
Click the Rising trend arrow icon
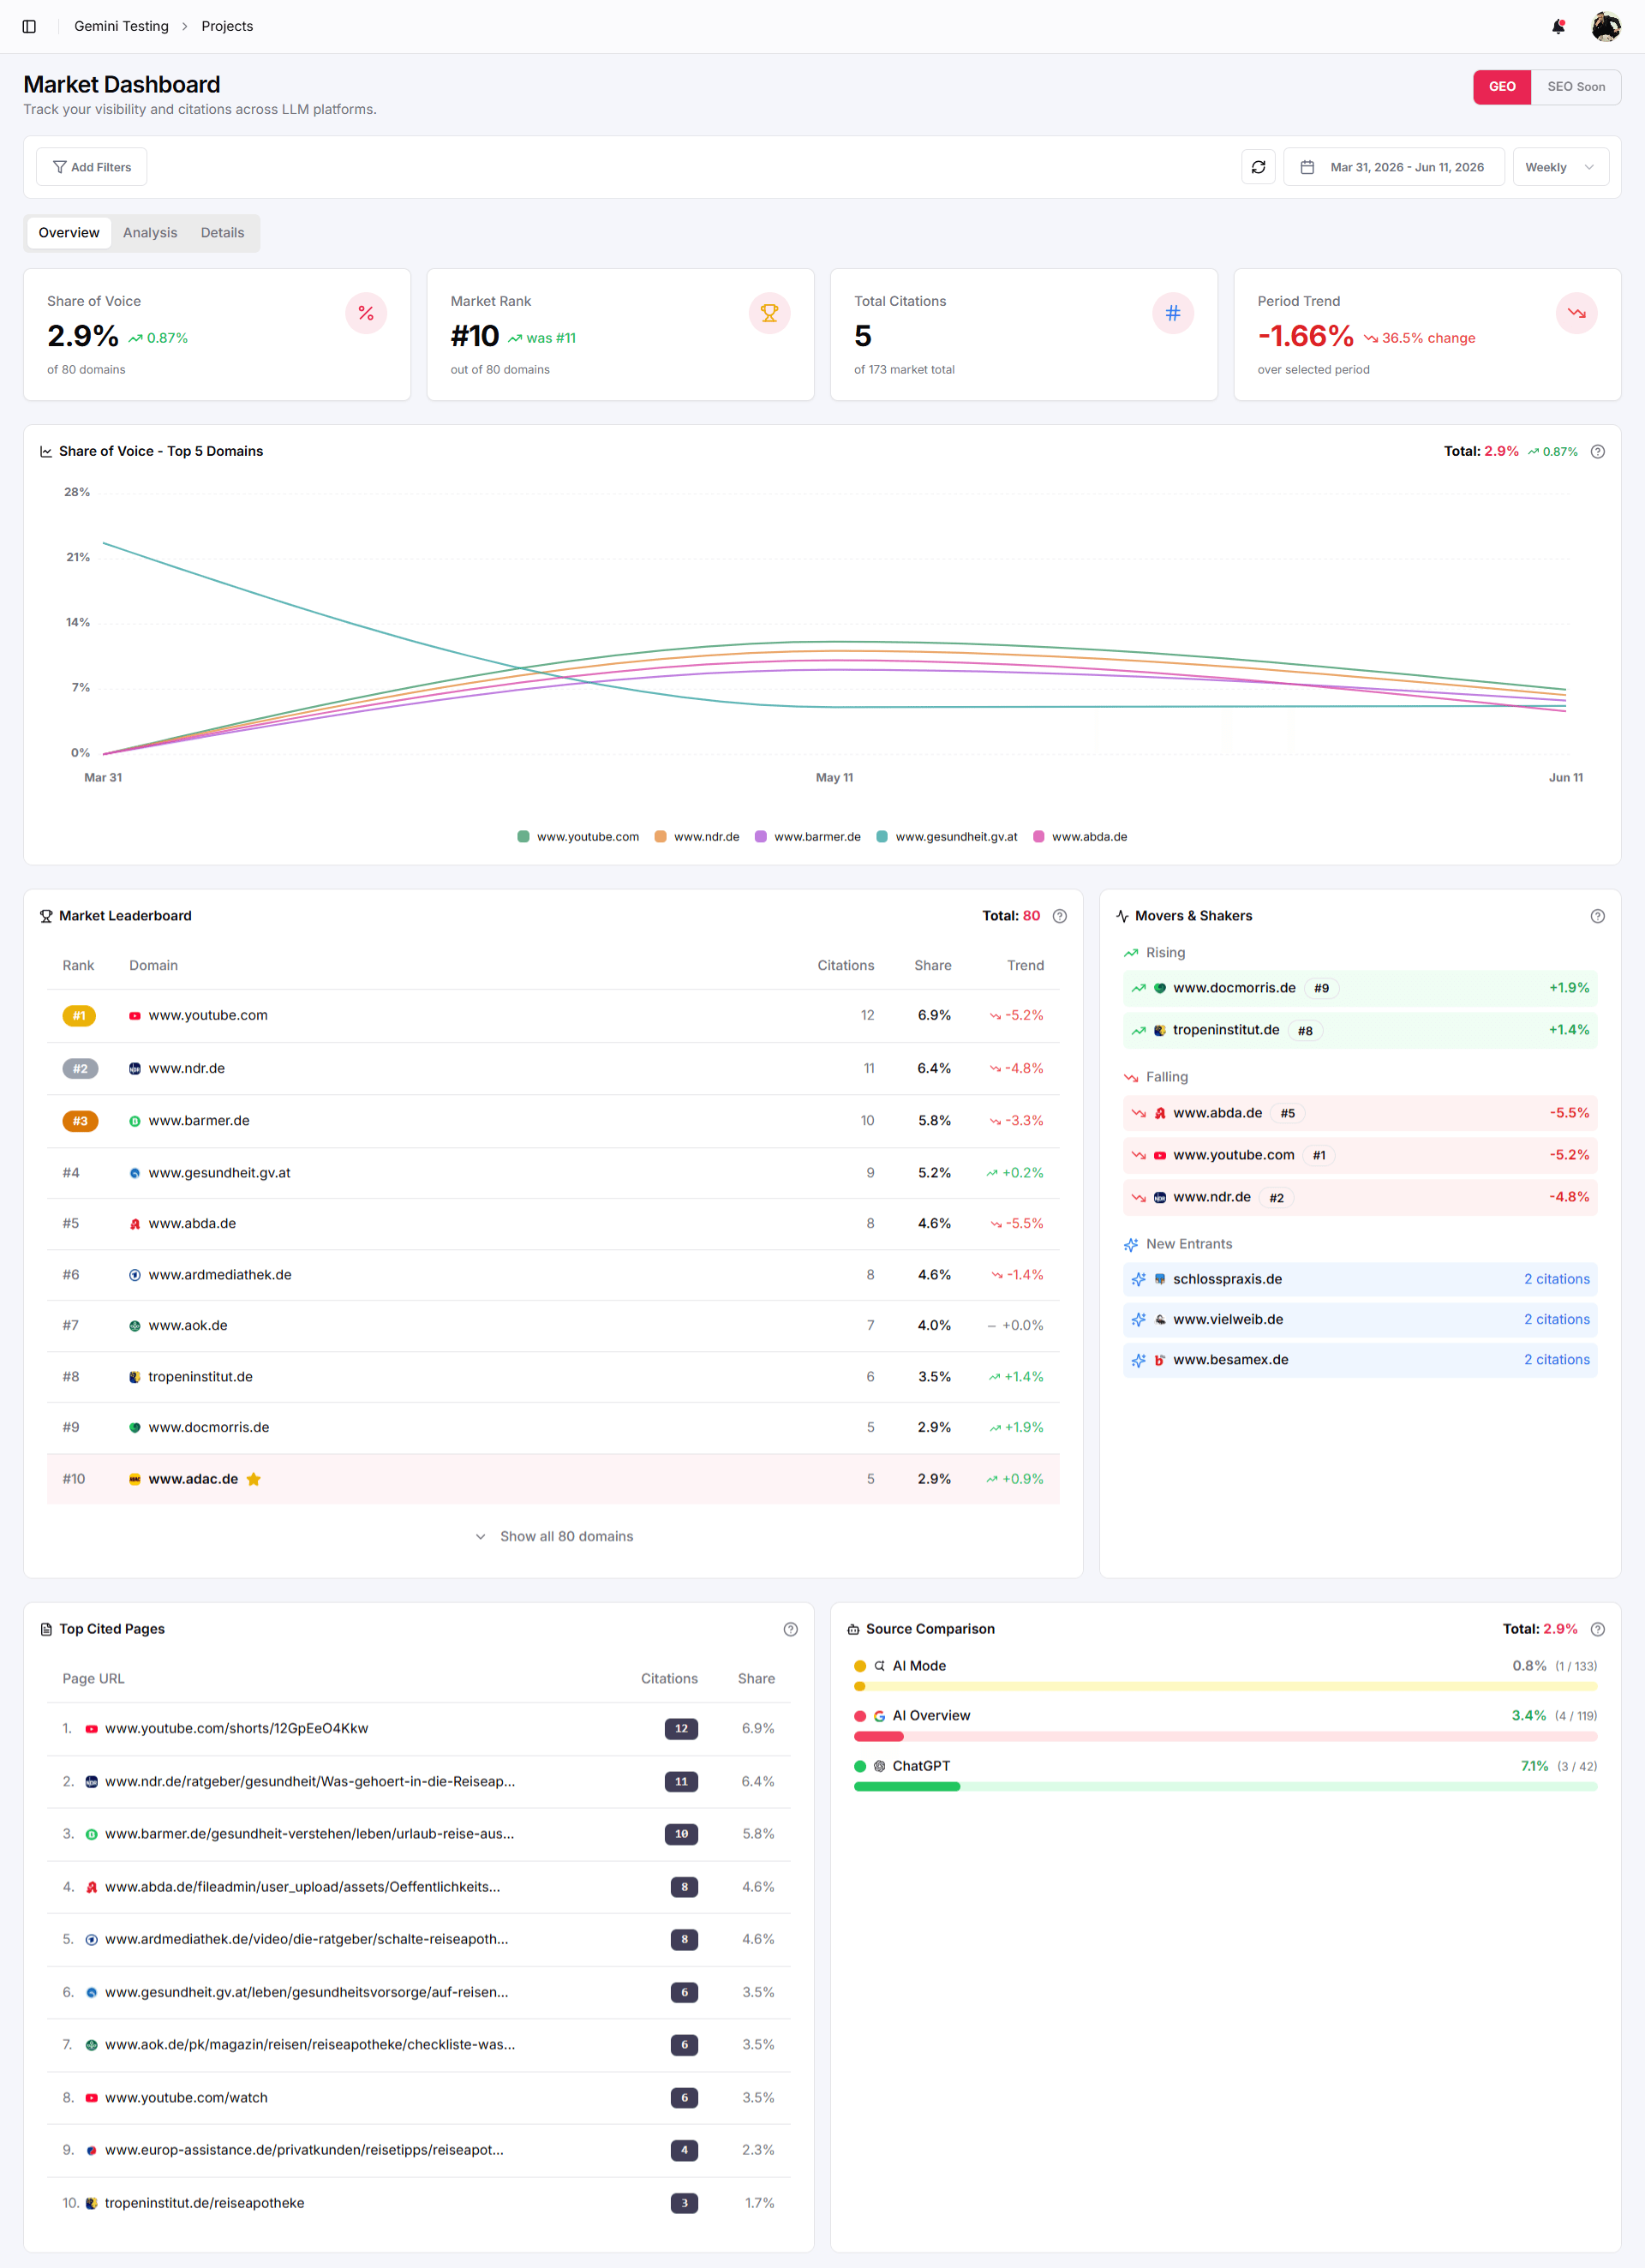click(1130, 953)
